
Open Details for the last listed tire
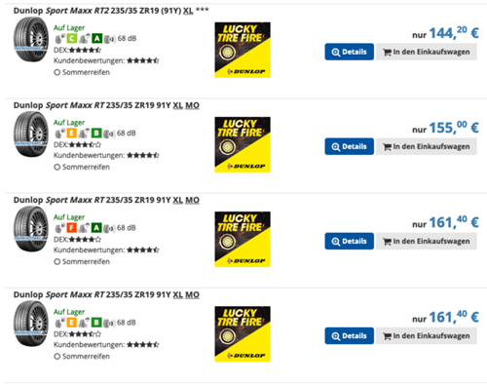(x=349, y=336)
